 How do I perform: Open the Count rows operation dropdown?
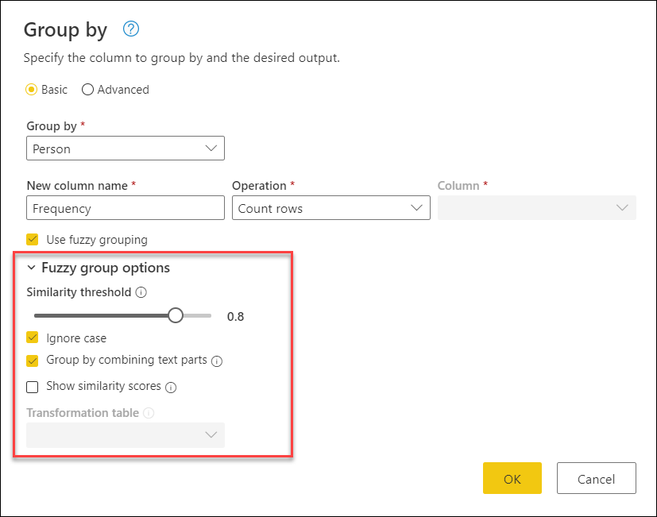click(331, 208)
